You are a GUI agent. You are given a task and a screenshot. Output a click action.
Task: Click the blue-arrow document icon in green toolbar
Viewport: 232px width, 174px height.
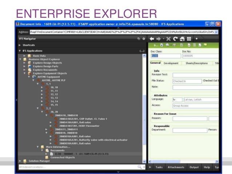[162, 45]
